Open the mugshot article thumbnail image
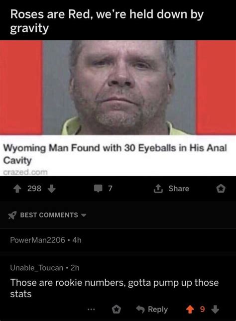The width and height of the screenshot is (236, 321). (x=118, y=88)
